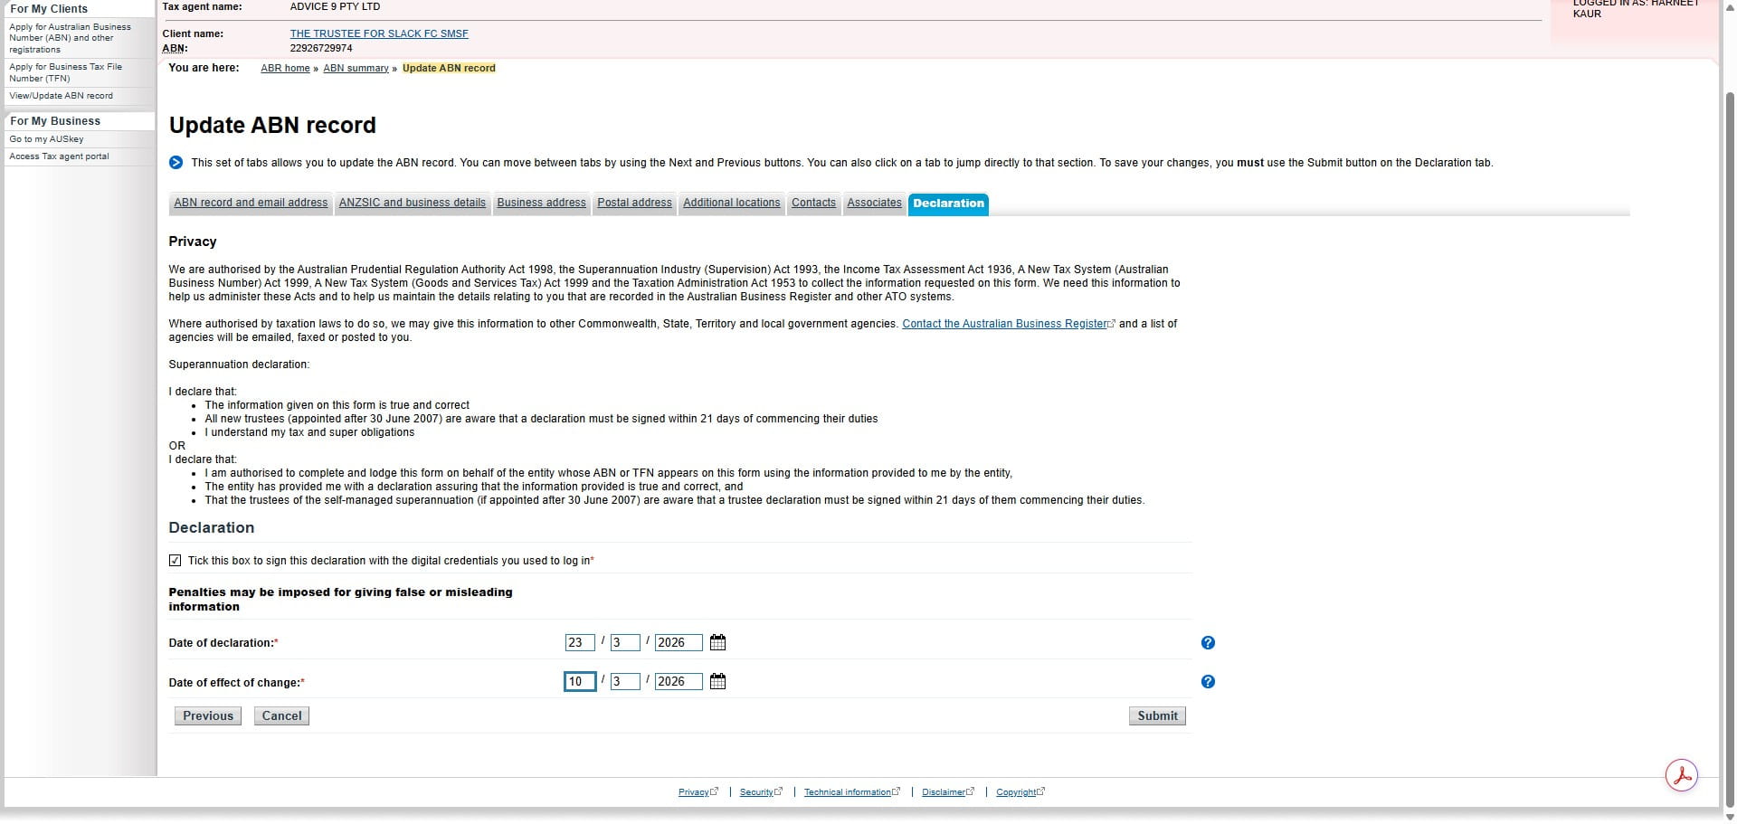Click the red PDF icon at bottom right
Image resolution: width=1737 pixels, height=824 pixels.
point(1682,775)
